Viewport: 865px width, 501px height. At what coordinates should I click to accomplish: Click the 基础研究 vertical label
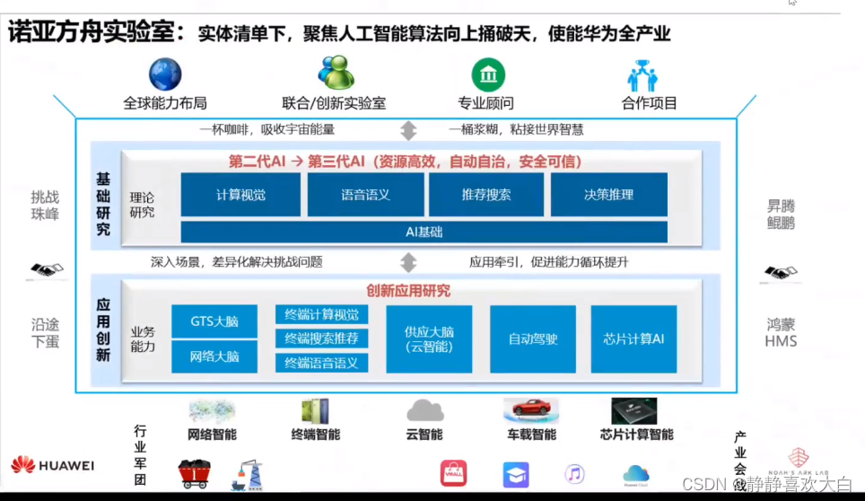103,204
